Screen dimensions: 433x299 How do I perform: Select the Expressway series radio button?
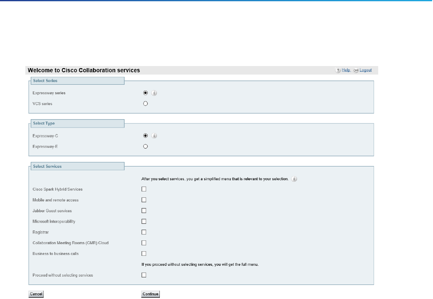tap(146, 93)
